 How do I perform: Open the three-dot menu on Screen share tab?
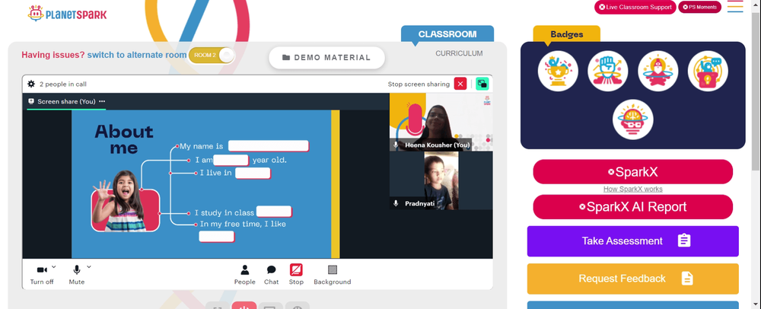click(102, 101)
